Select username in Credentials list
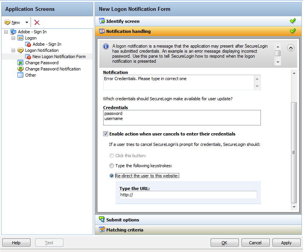Viewport: 303px width, 252px height. 114,118
